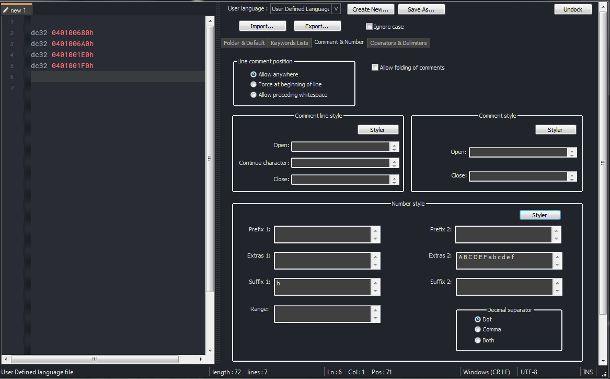Click the editor vertical scrollbar up arrow

pos(210,20)
